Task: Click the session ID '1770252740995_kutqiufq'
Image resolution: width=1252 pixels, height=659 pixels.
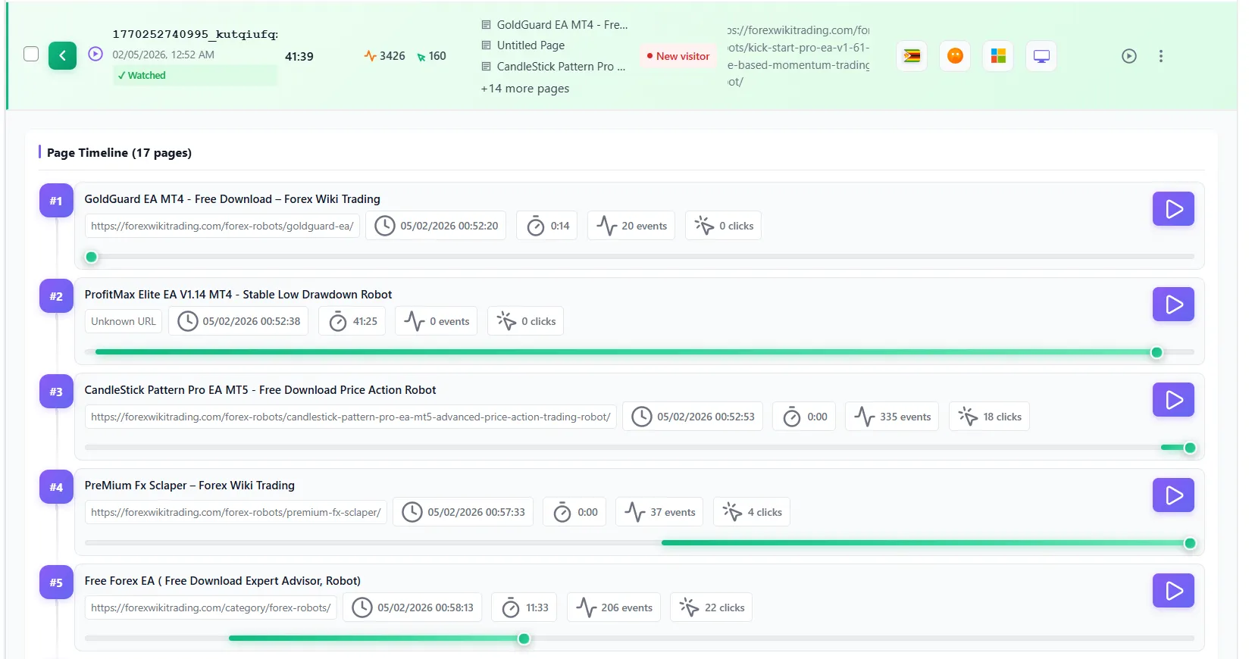Action: pyautogui.click(x=196, y=34)
